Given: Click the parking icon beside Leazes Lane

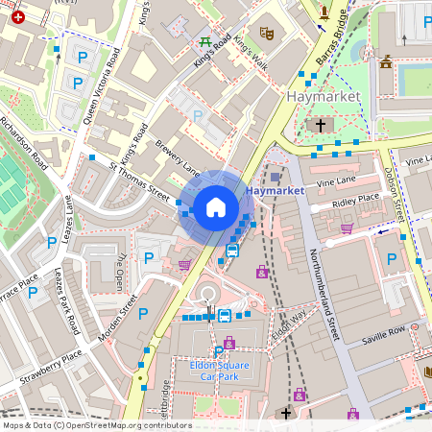Looking at the screenshot, I should (52, 243).
